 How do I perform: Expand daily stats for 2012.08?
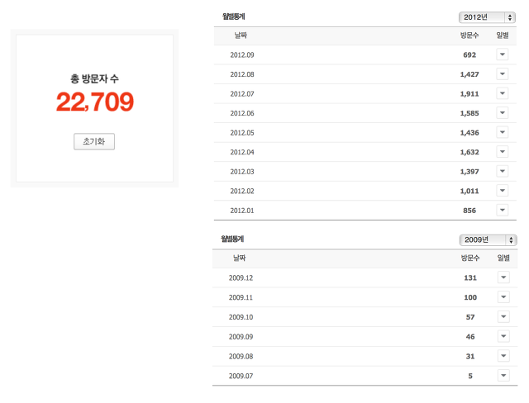point(503,74)
